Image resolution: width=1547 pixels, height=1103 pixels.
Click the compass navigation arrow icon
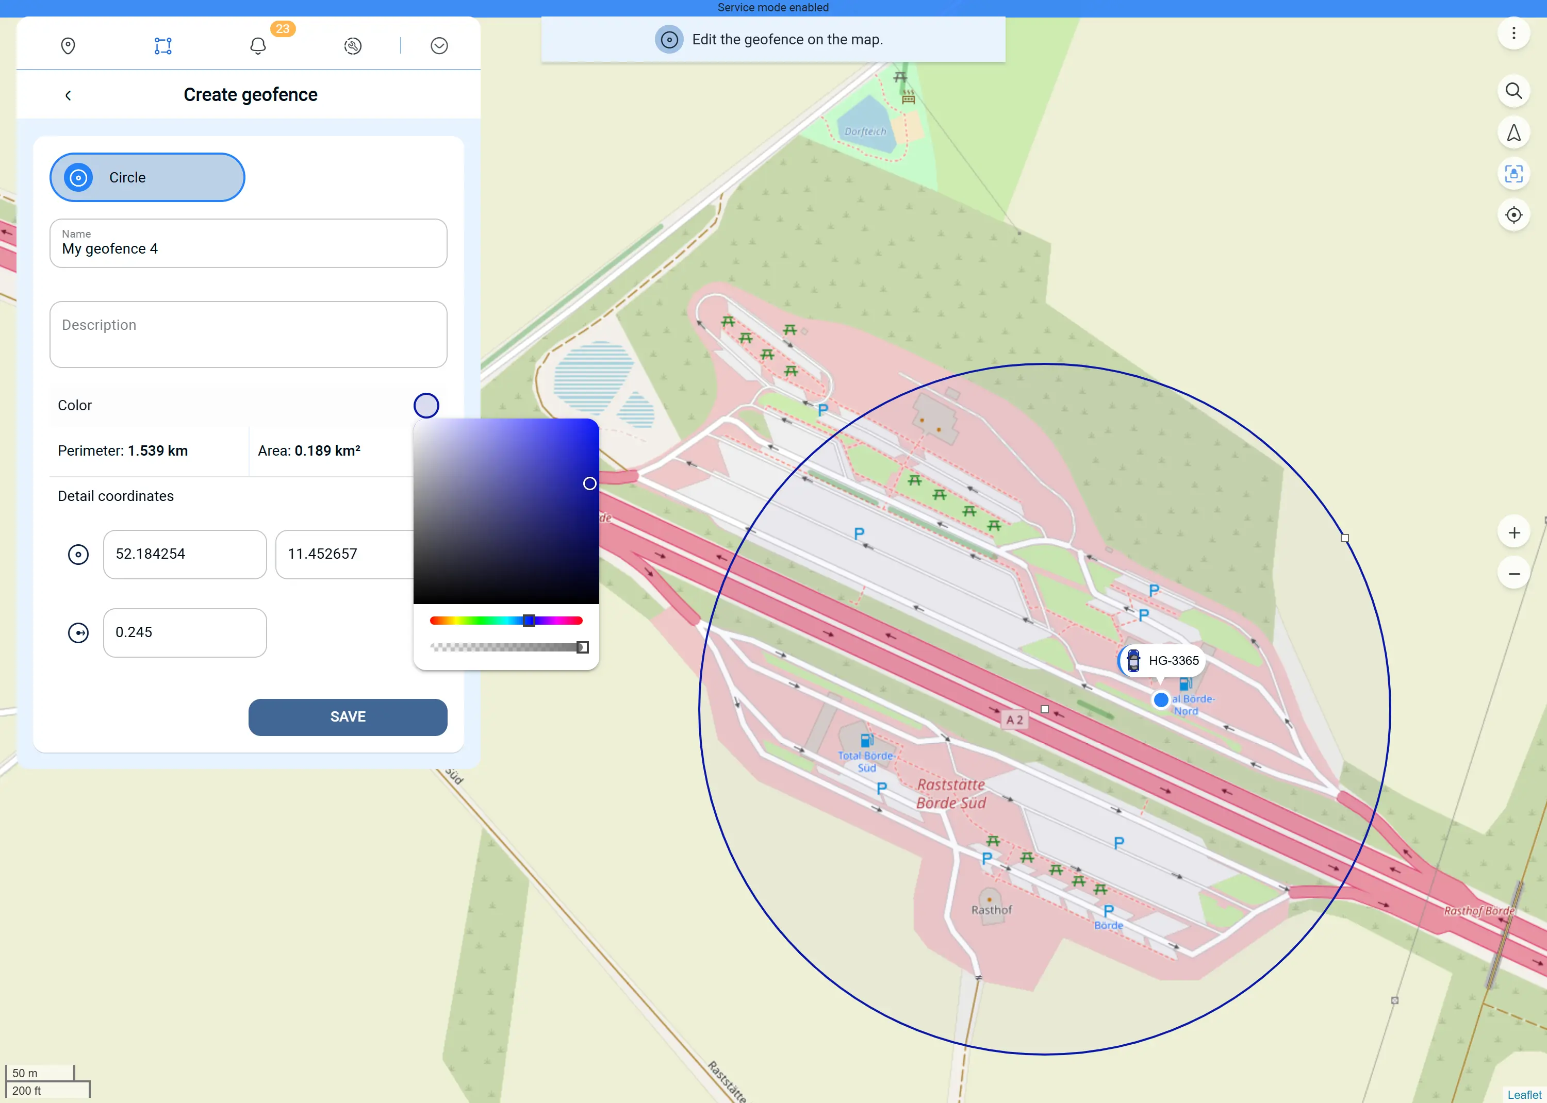tap(1513, 132)
